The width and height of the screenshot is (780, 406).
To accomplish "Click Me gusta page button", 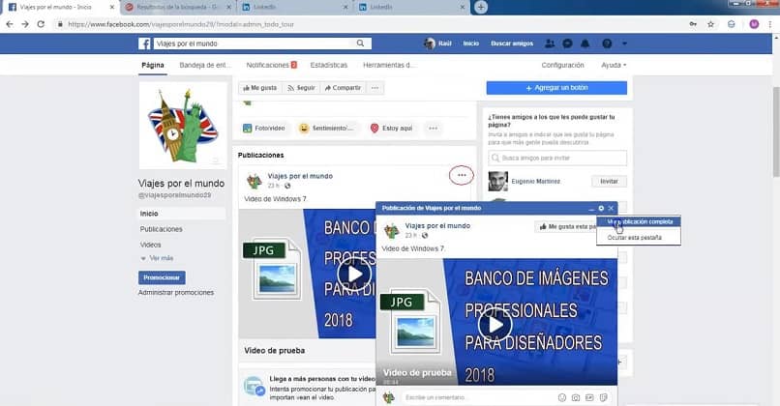I will tap(260, 88).
